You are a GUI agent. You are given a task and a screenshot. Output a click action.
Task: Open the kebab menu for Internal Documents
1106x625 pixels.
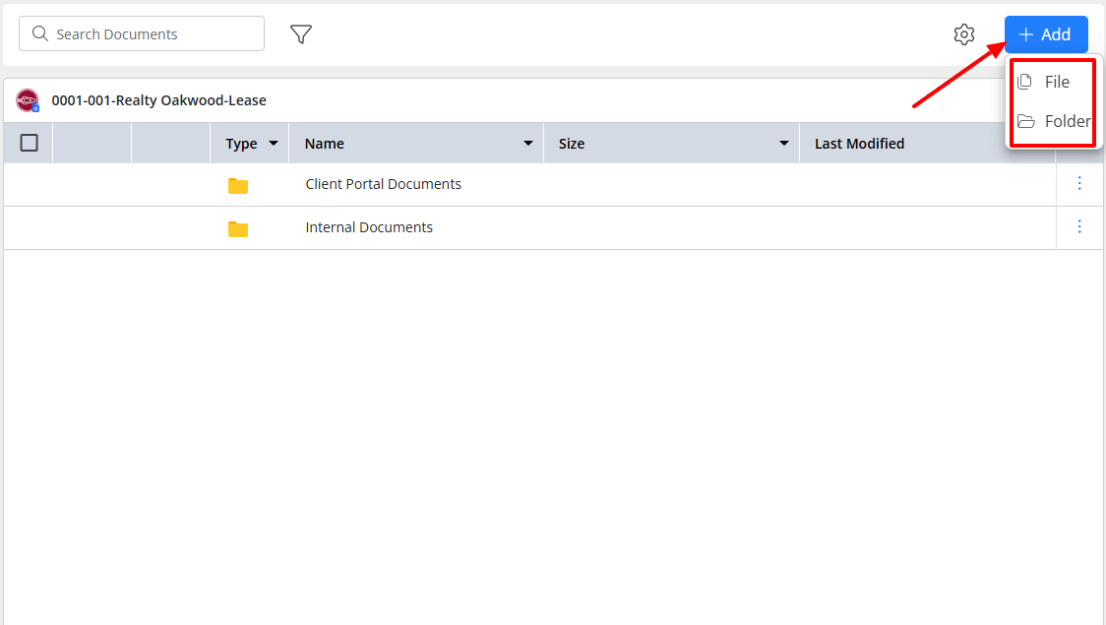click(1079, 226)
